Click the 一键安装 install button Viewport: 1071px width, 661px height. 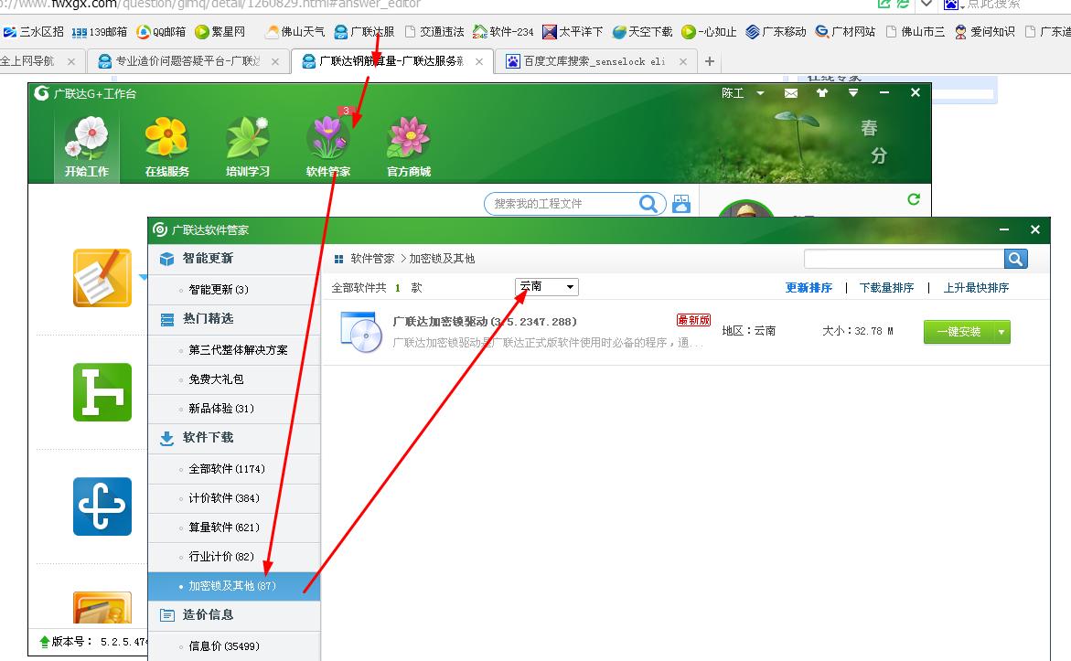[959, 332]
